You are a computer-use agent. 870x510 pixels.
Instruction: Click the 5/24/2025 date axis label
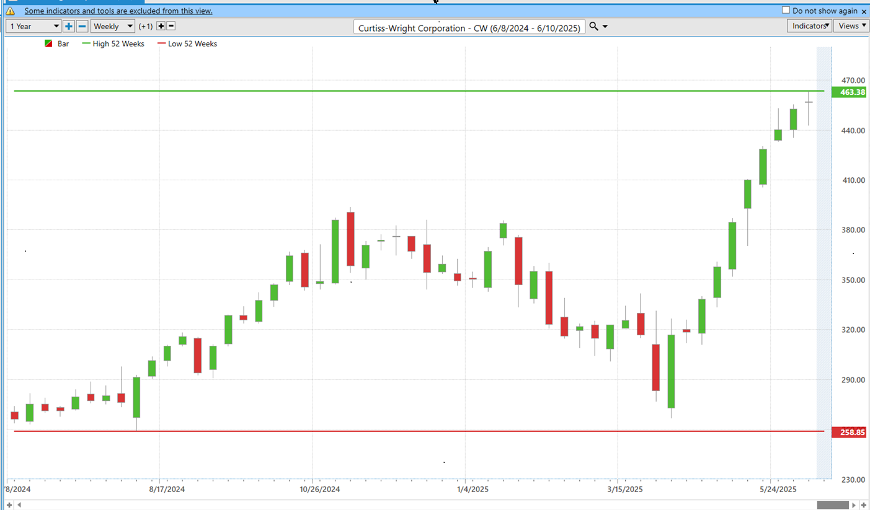pyautogui.click(x=778, y=489)
